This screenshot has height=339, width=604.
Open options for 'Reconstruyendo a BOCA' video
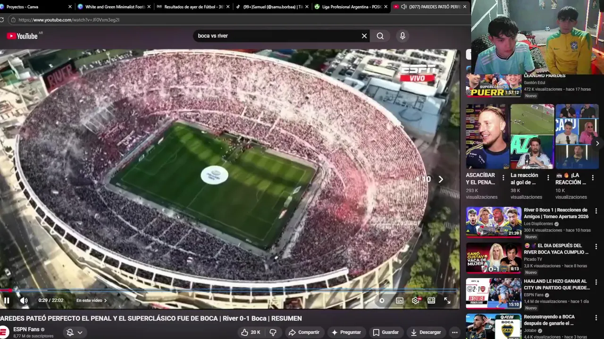coord(596,318)
